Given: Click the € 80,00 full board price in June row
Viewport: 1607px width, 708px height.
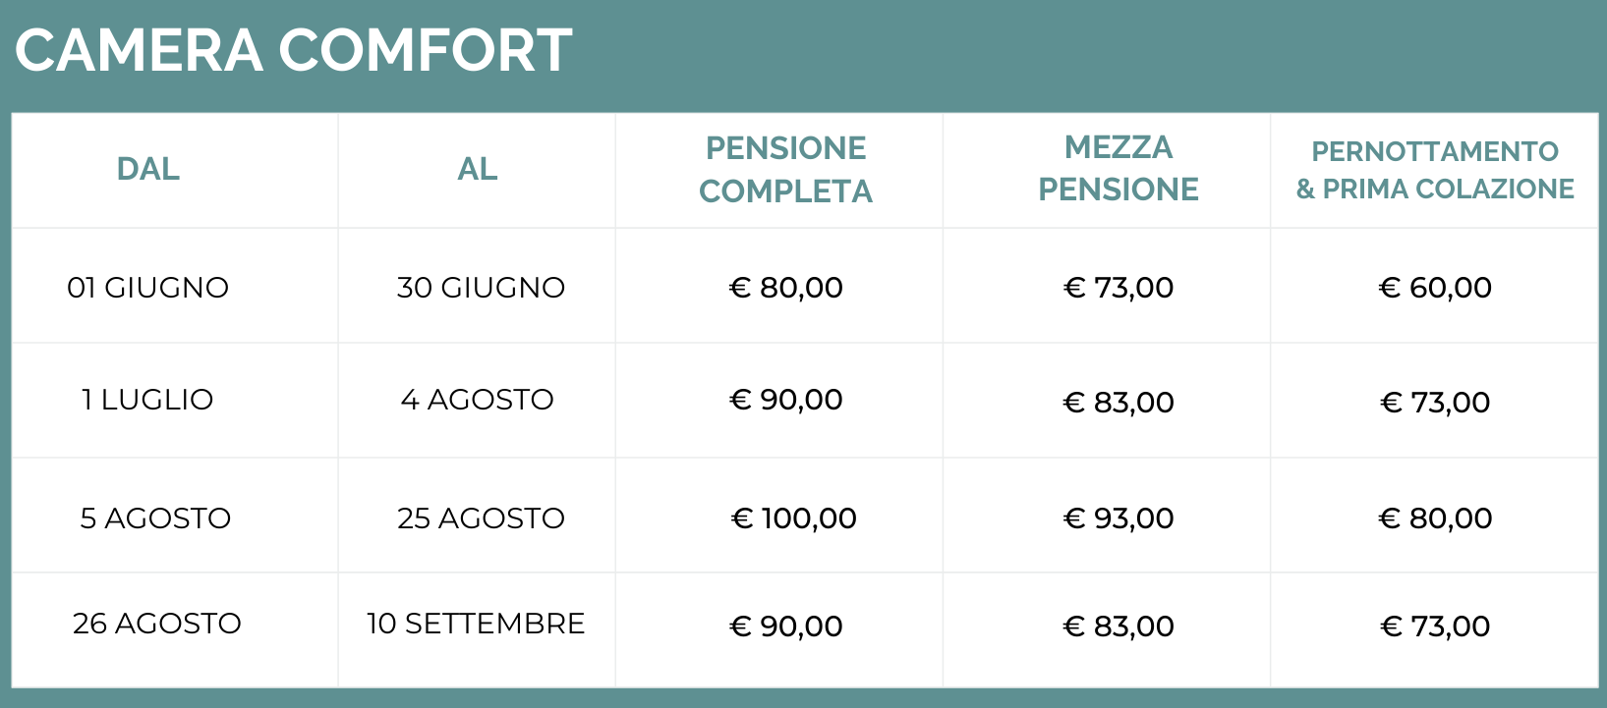Looking at the screenshot, I should [x=786, y=288].
